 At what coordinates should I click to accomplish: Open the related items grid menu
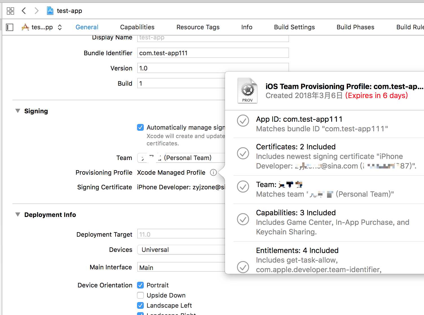10,11
